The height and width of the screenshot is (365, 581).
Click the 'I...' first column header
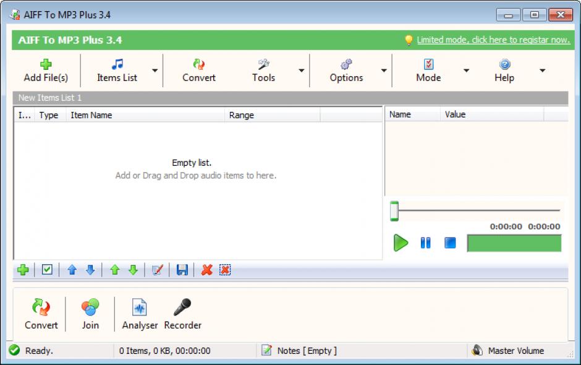[25, 115]
